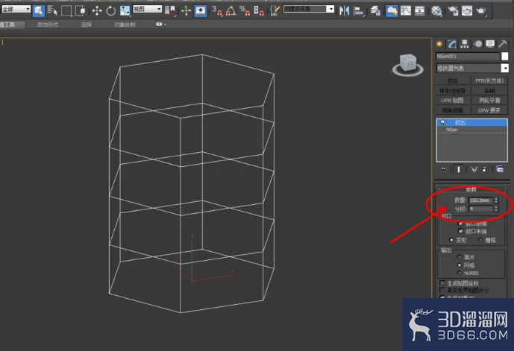The image size is (514, 351).
Task: Open the Layer Manager icon
Action: 375,10
